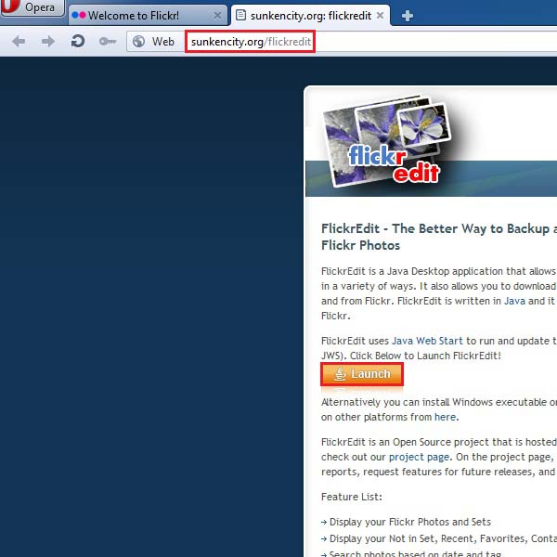Image resolution: width=557 pixels, height=557 pixels.
Task: Close the sunkencity.org flickredit tab
Action: click(x=380, y=15)
